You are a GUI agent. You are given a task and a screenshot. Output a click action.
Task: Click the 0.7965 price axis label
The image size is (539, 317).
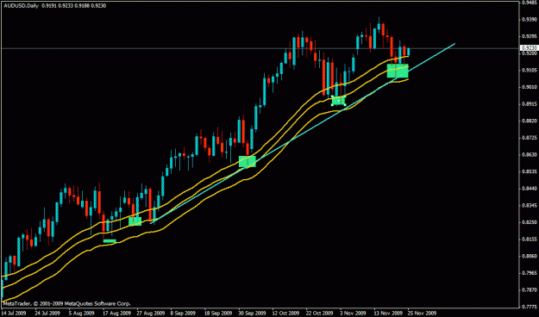click(x=529, y=273)
